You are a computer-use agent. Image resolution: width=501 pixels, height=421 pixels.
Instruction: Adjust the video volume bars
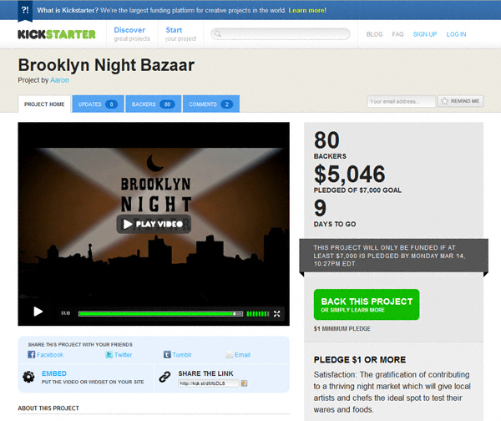258,313
